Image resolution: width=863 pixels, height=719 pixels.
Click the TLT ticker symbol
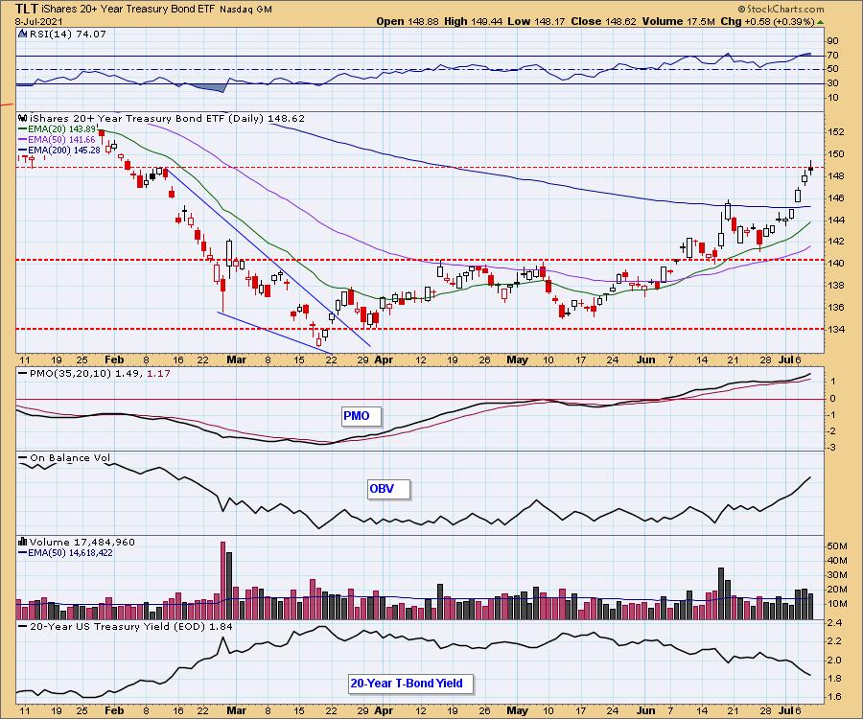[x=27, y=9]
